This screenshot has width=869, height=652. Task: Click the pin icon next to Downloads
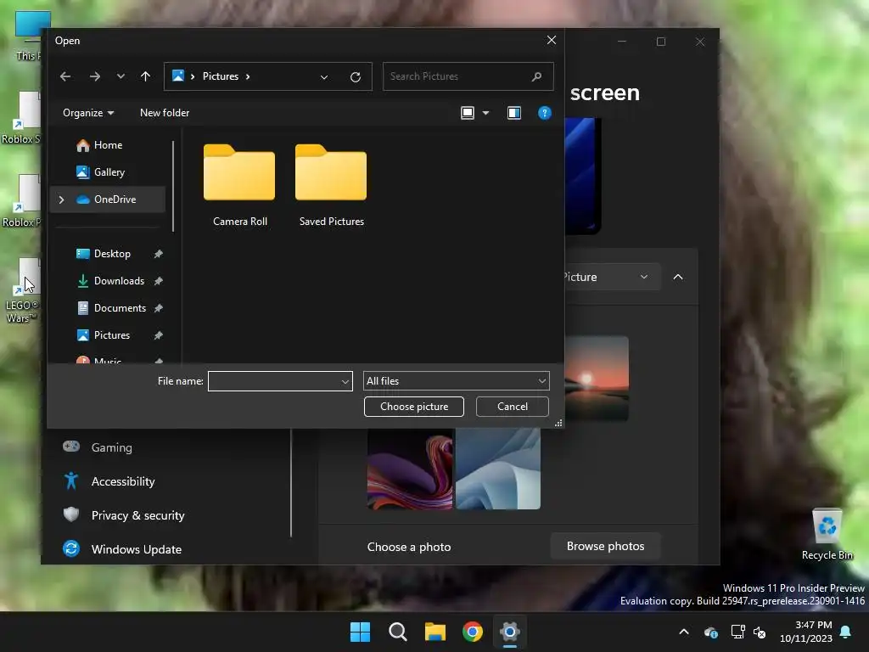coord(159,281)
